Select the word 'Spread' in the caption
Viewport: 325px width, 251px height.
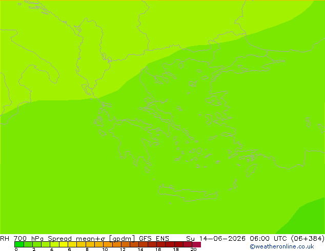pos(59,239)
